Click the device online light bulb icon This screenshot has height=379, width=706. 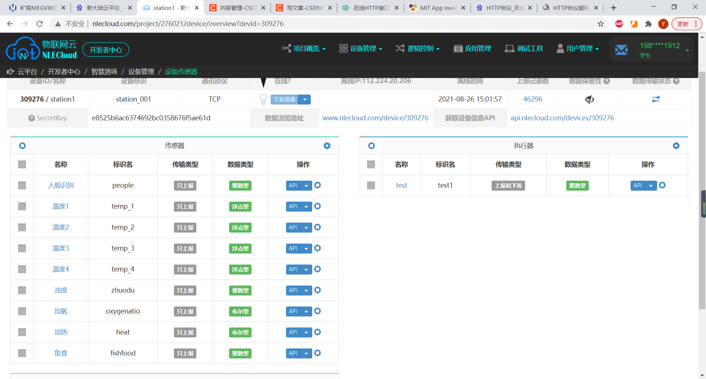coord(263,99)
